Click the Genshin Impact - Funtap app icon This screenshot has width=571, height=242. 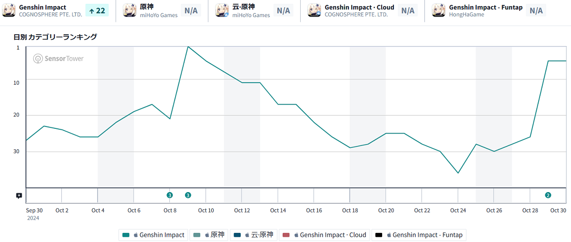coord(439,10)
